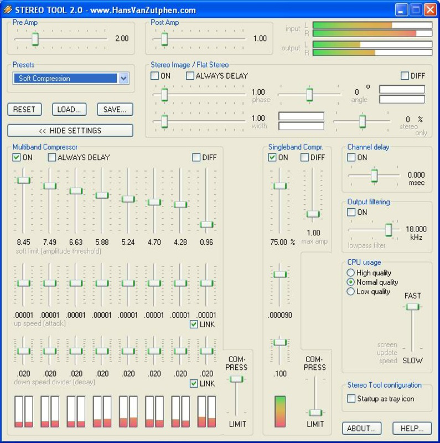
Task: Click the Singleband .000090 slider handle
Action: [x=280, y=274]
